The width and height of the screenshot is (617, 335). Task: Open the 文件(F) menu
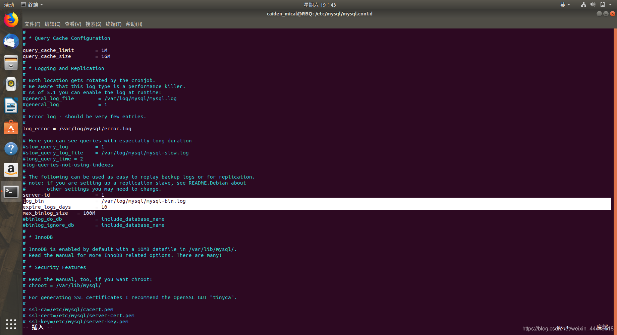tap(32, 24)
